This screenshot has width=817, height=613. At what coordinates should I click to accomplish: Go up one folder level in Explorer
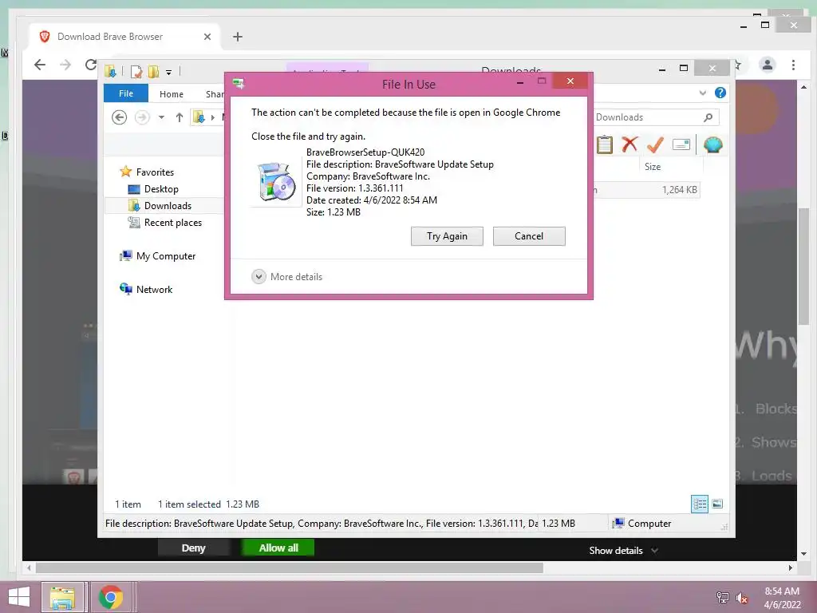point(180,117)
